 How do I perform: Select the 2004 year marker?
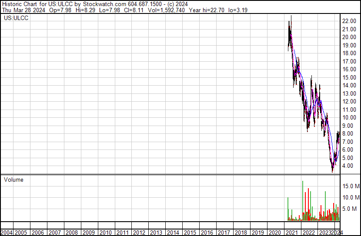click(7, 233)
